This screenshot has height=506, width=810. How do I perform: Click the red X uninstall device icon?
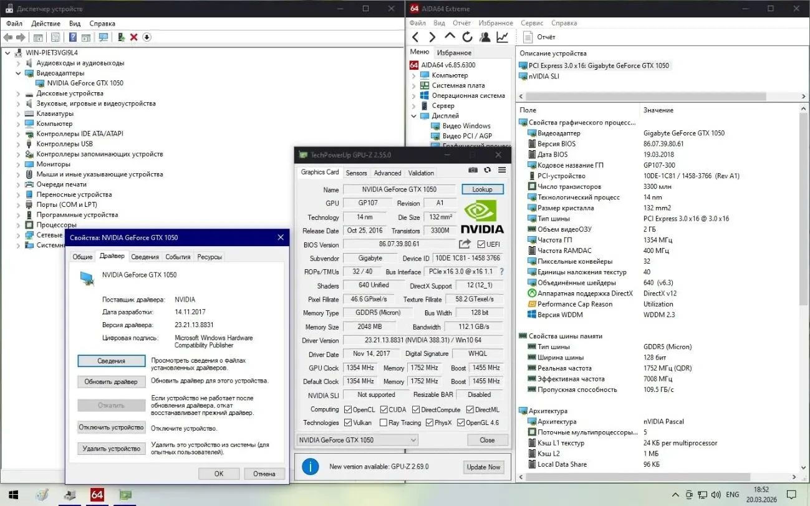pyautogui.click(x=133, y=37)
